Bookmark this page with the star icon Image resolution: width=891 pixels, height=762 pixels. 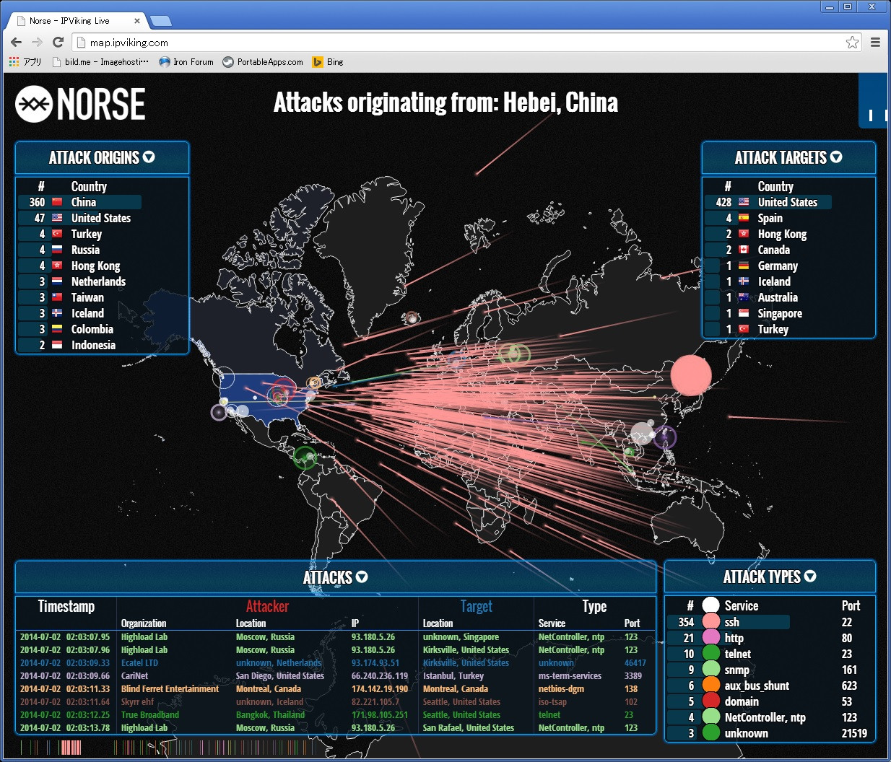[x=852, y=43]
